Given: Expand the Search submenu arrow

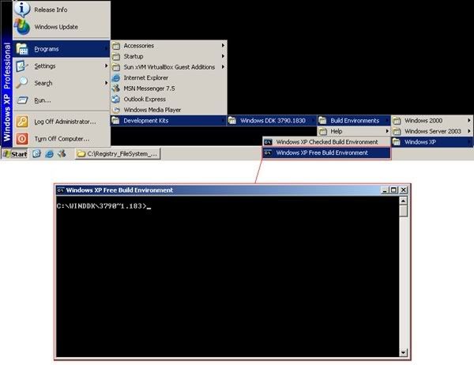Looking at the screenshot, I should tap(106, 82).
